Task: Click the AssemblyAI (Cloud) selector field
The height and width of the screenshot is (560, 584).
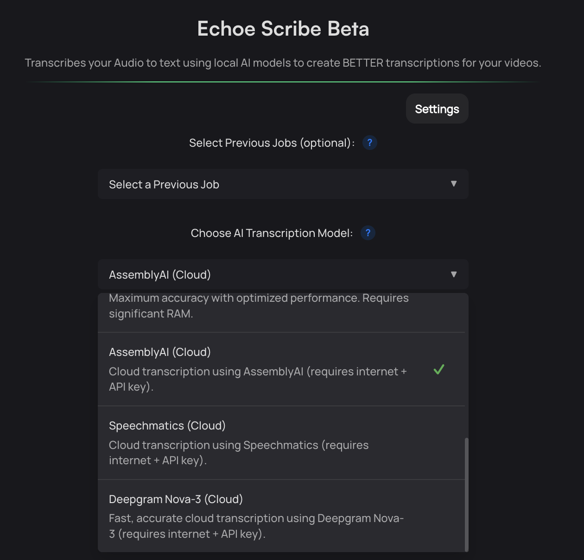Action: pos(283,274)
